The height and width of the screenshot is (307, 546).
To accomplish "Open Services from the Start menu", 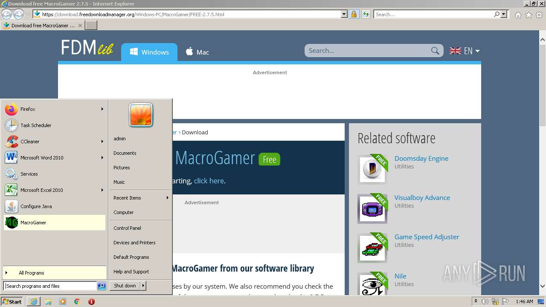I will tap(54, 174).
